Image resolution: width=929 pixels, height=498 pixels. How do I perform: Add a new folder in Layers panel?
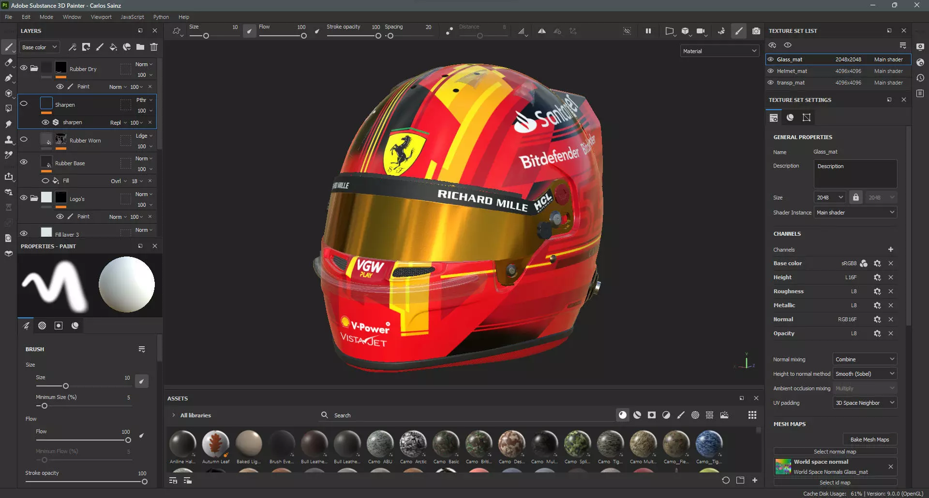140,47
